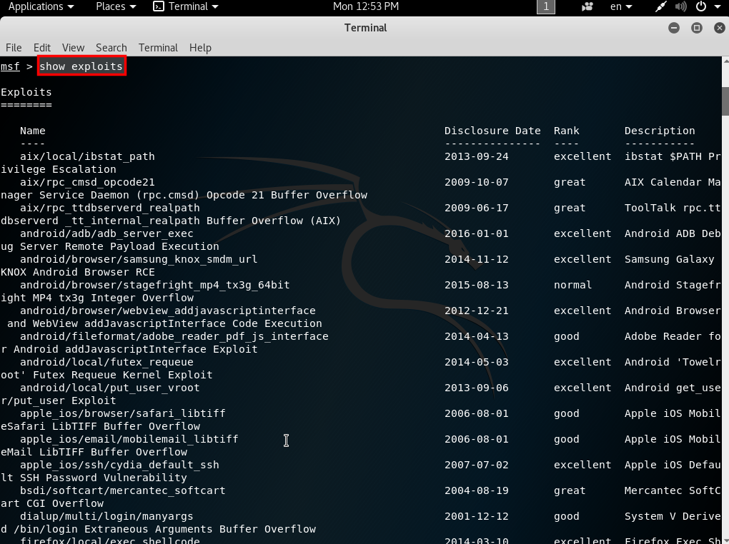Open the Terminal menu in menu bar
The image size is (729, 544).
pos(158,47)
